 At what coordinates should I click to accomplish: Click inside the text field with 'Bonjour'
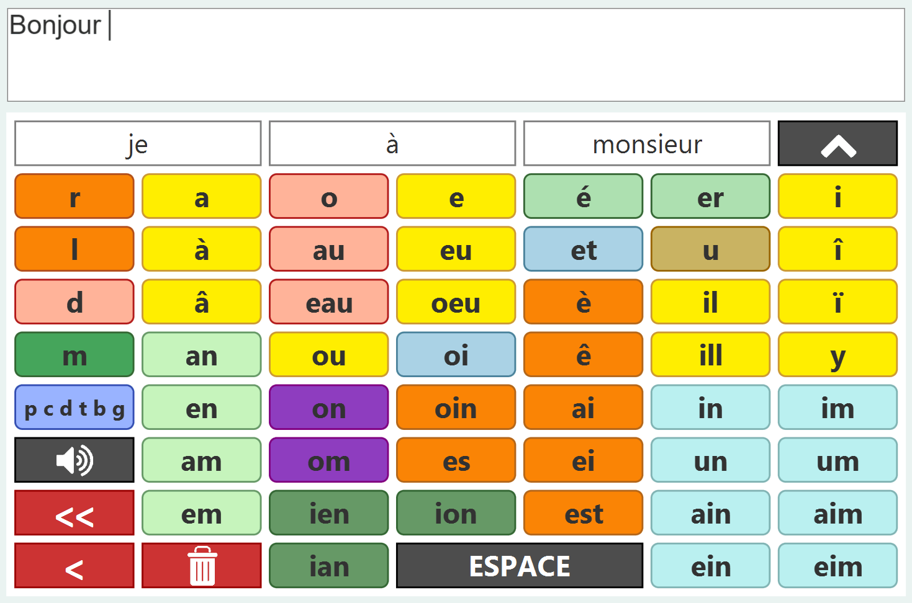pyautogui.click(x=456, y=55)
